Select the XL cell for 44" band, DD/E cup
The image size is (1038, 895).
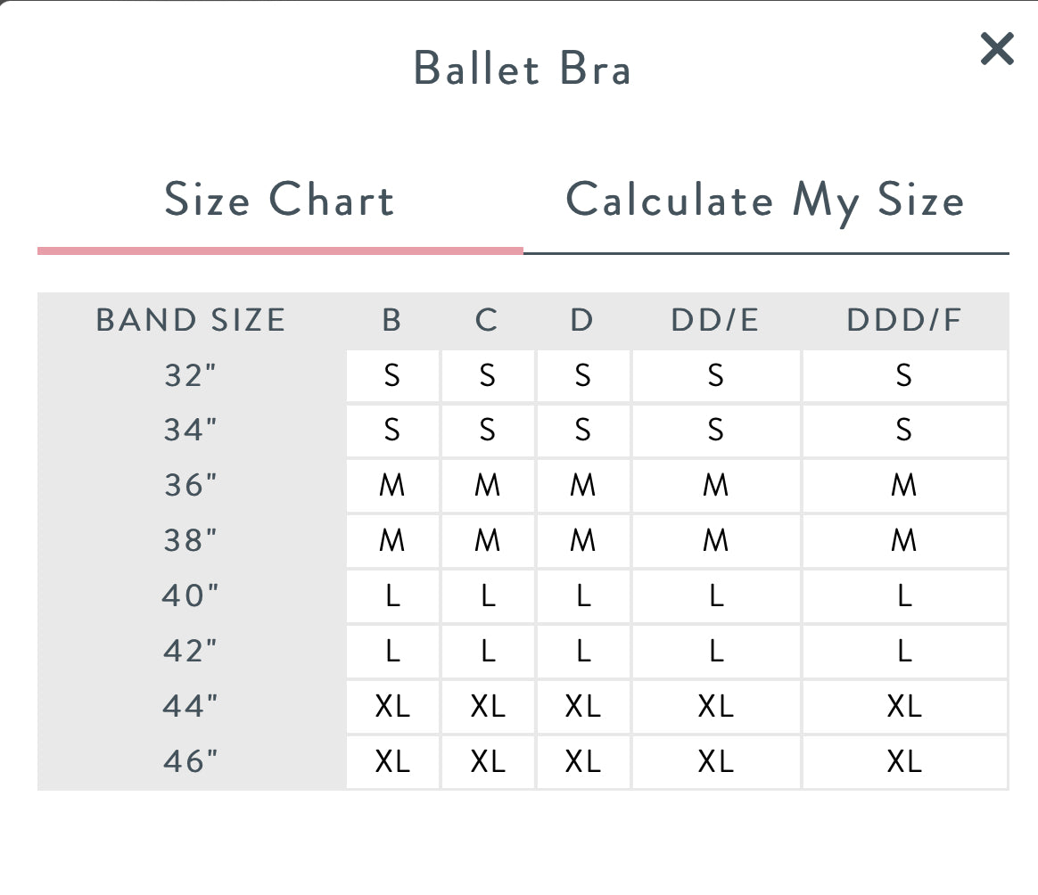pyautogui.click(x=715, y=707)
